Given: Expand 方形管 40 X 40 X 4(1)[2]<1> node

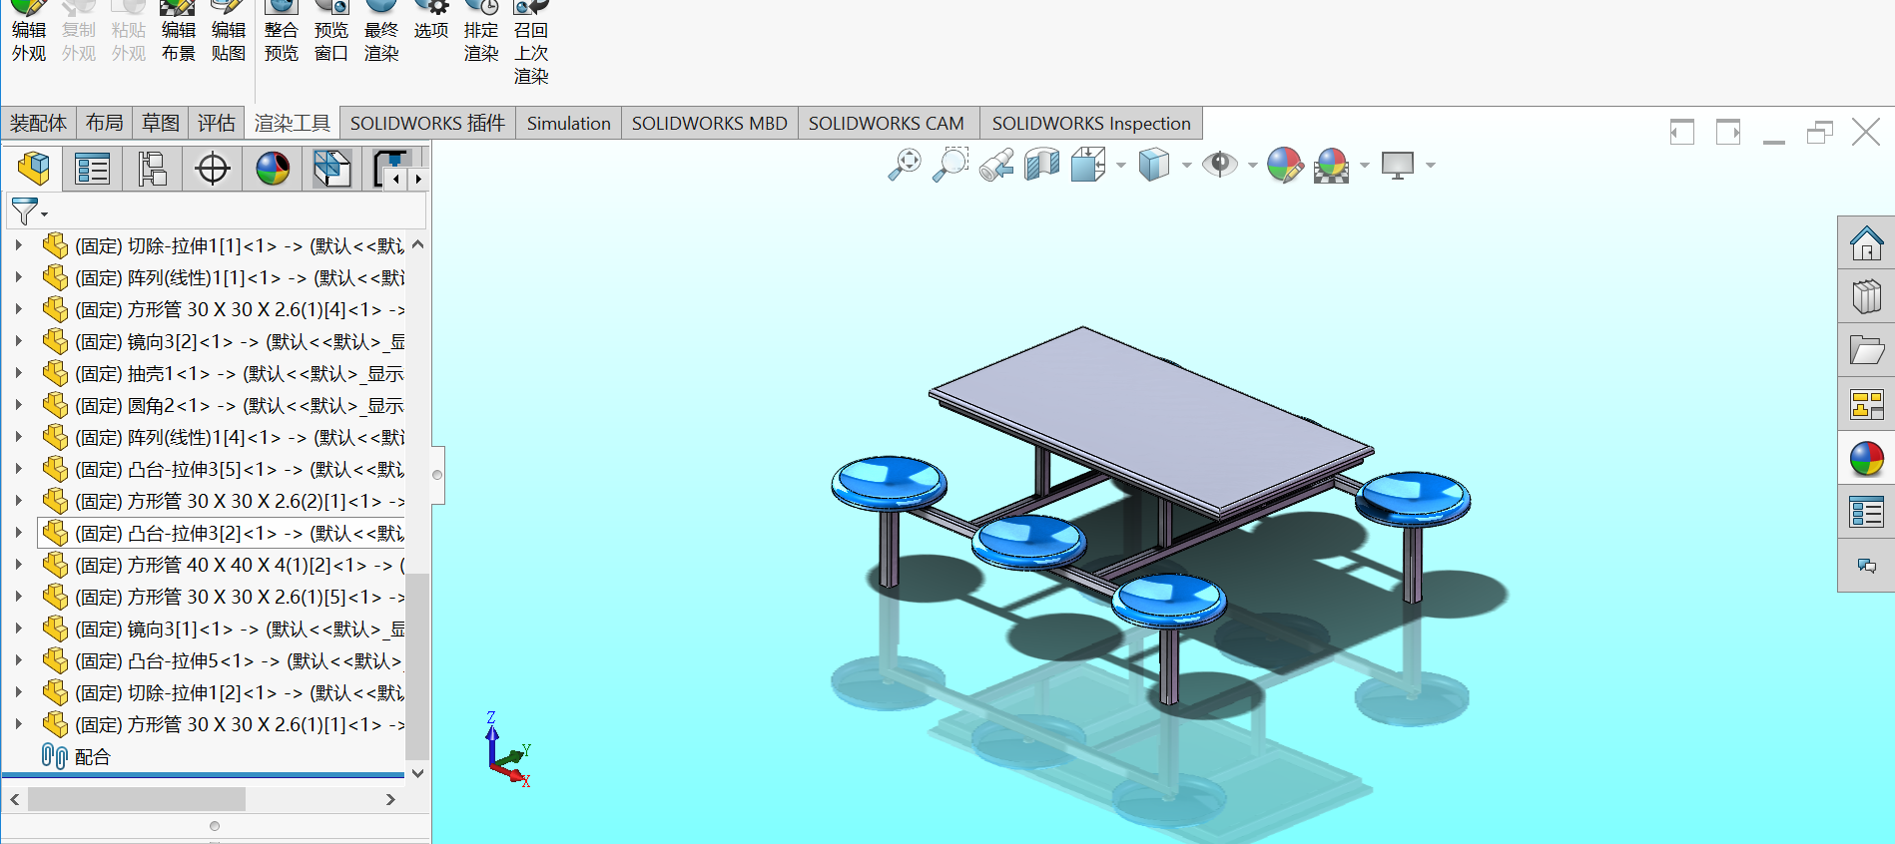Looking at the screenshot, I should point(18,564).
